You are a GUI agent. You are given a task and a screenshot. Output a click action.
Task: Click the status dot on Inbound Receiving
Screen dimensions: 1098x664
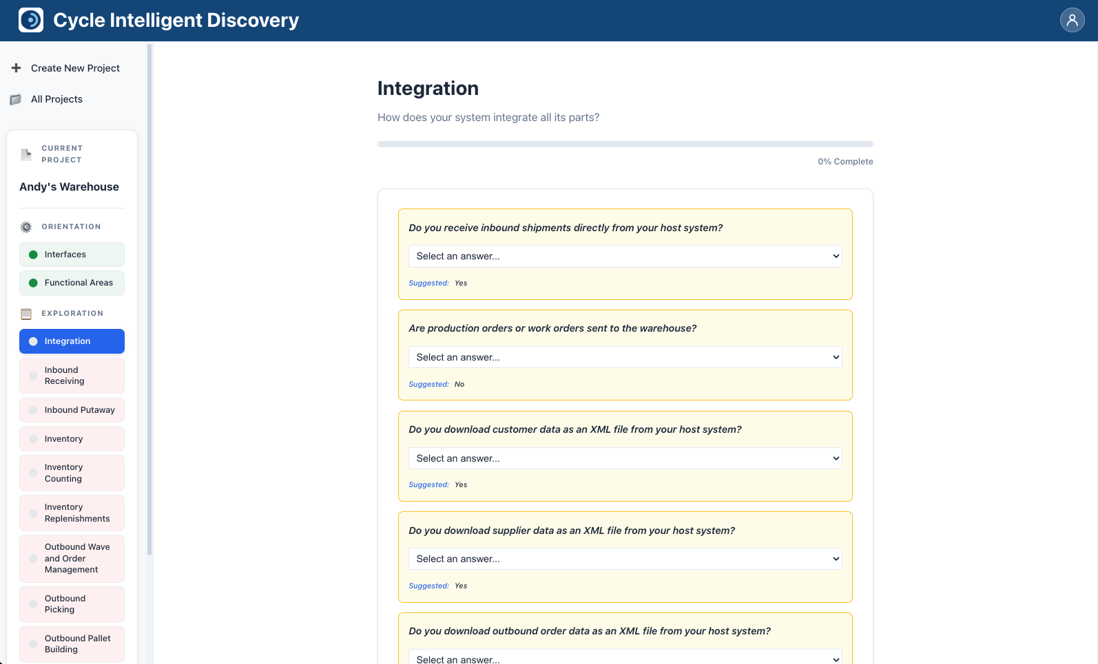(x=33, y=376)
